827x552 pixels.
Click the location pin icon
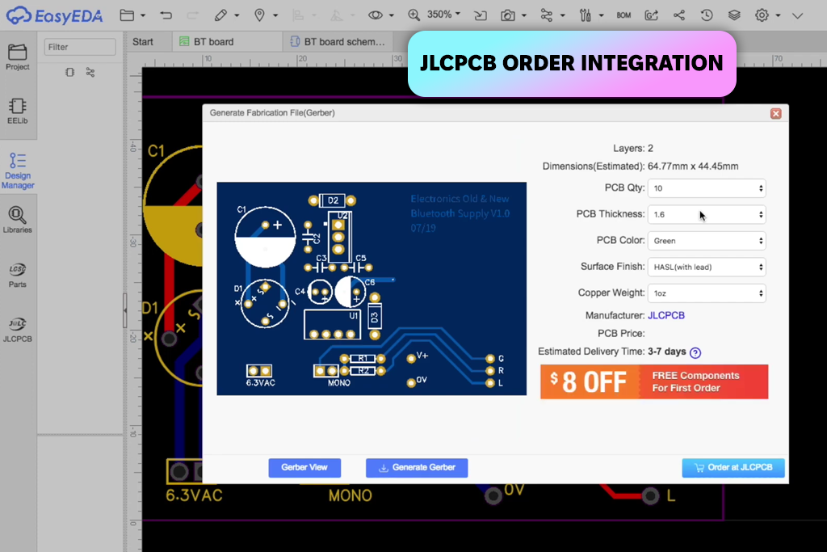click(x=259, y=15)
